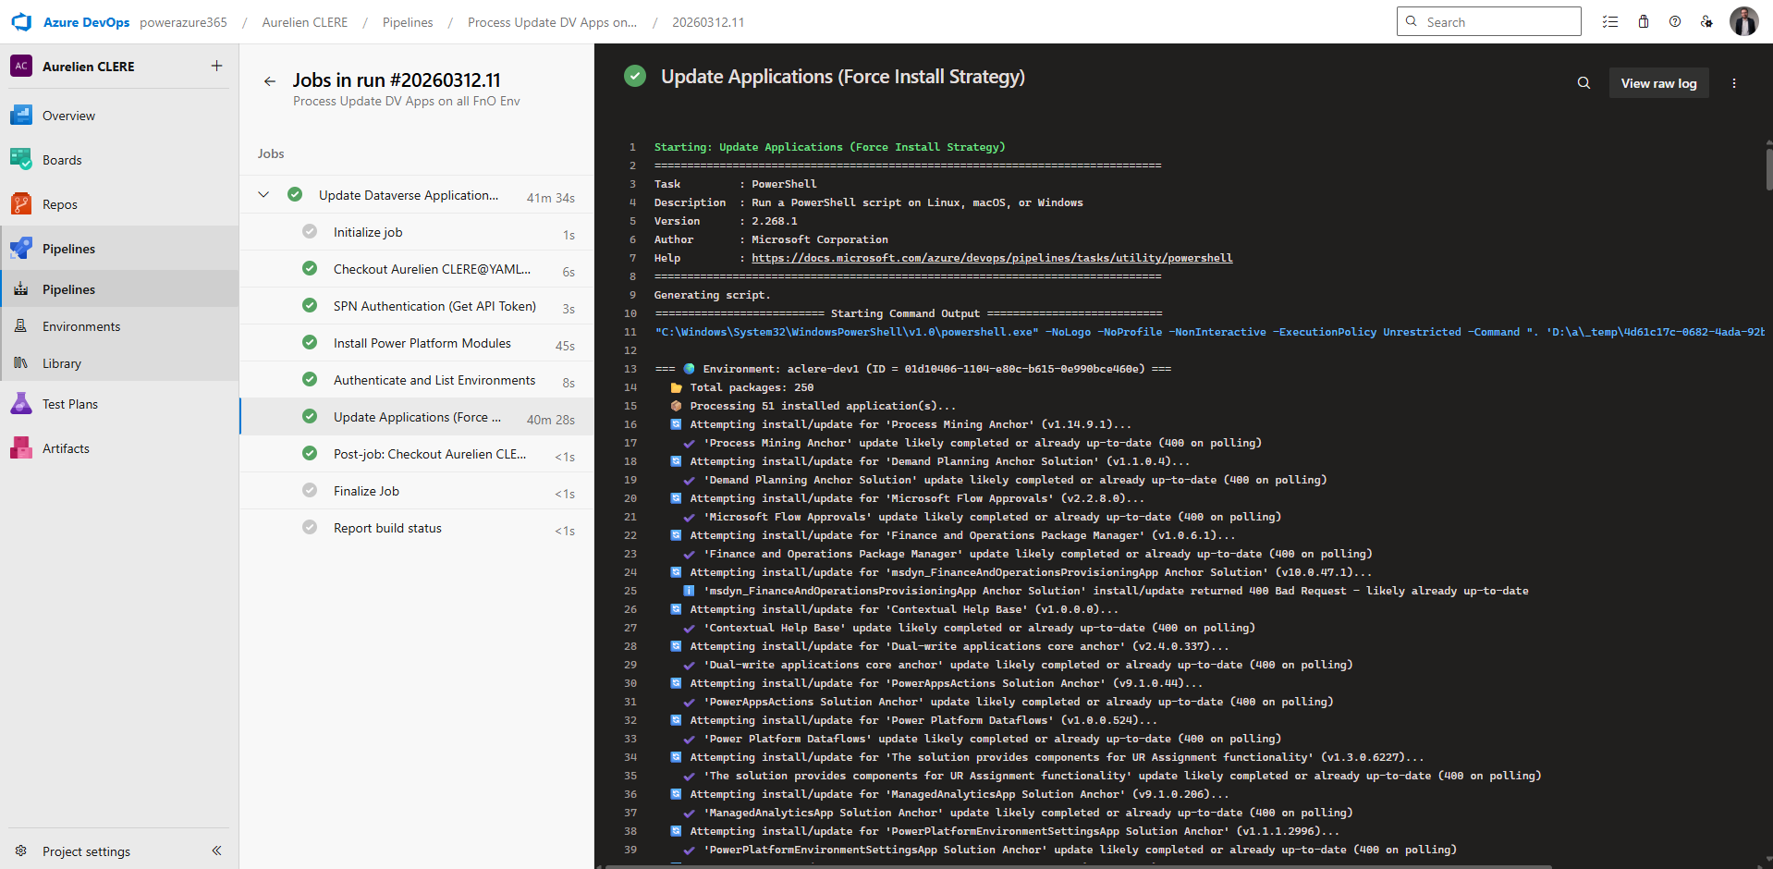Click the top Search box

(x=1488, y=21)
